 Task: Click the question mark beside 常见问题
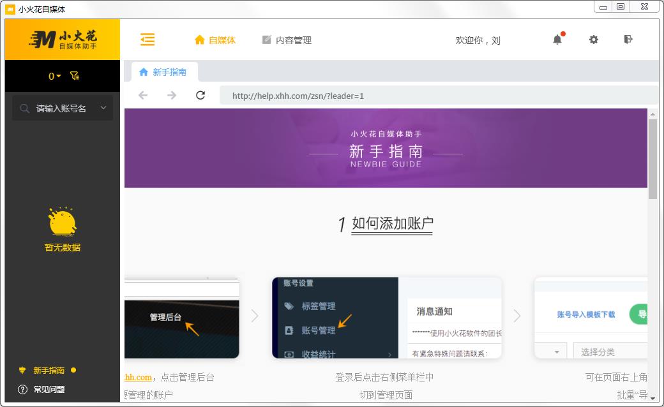23,389
